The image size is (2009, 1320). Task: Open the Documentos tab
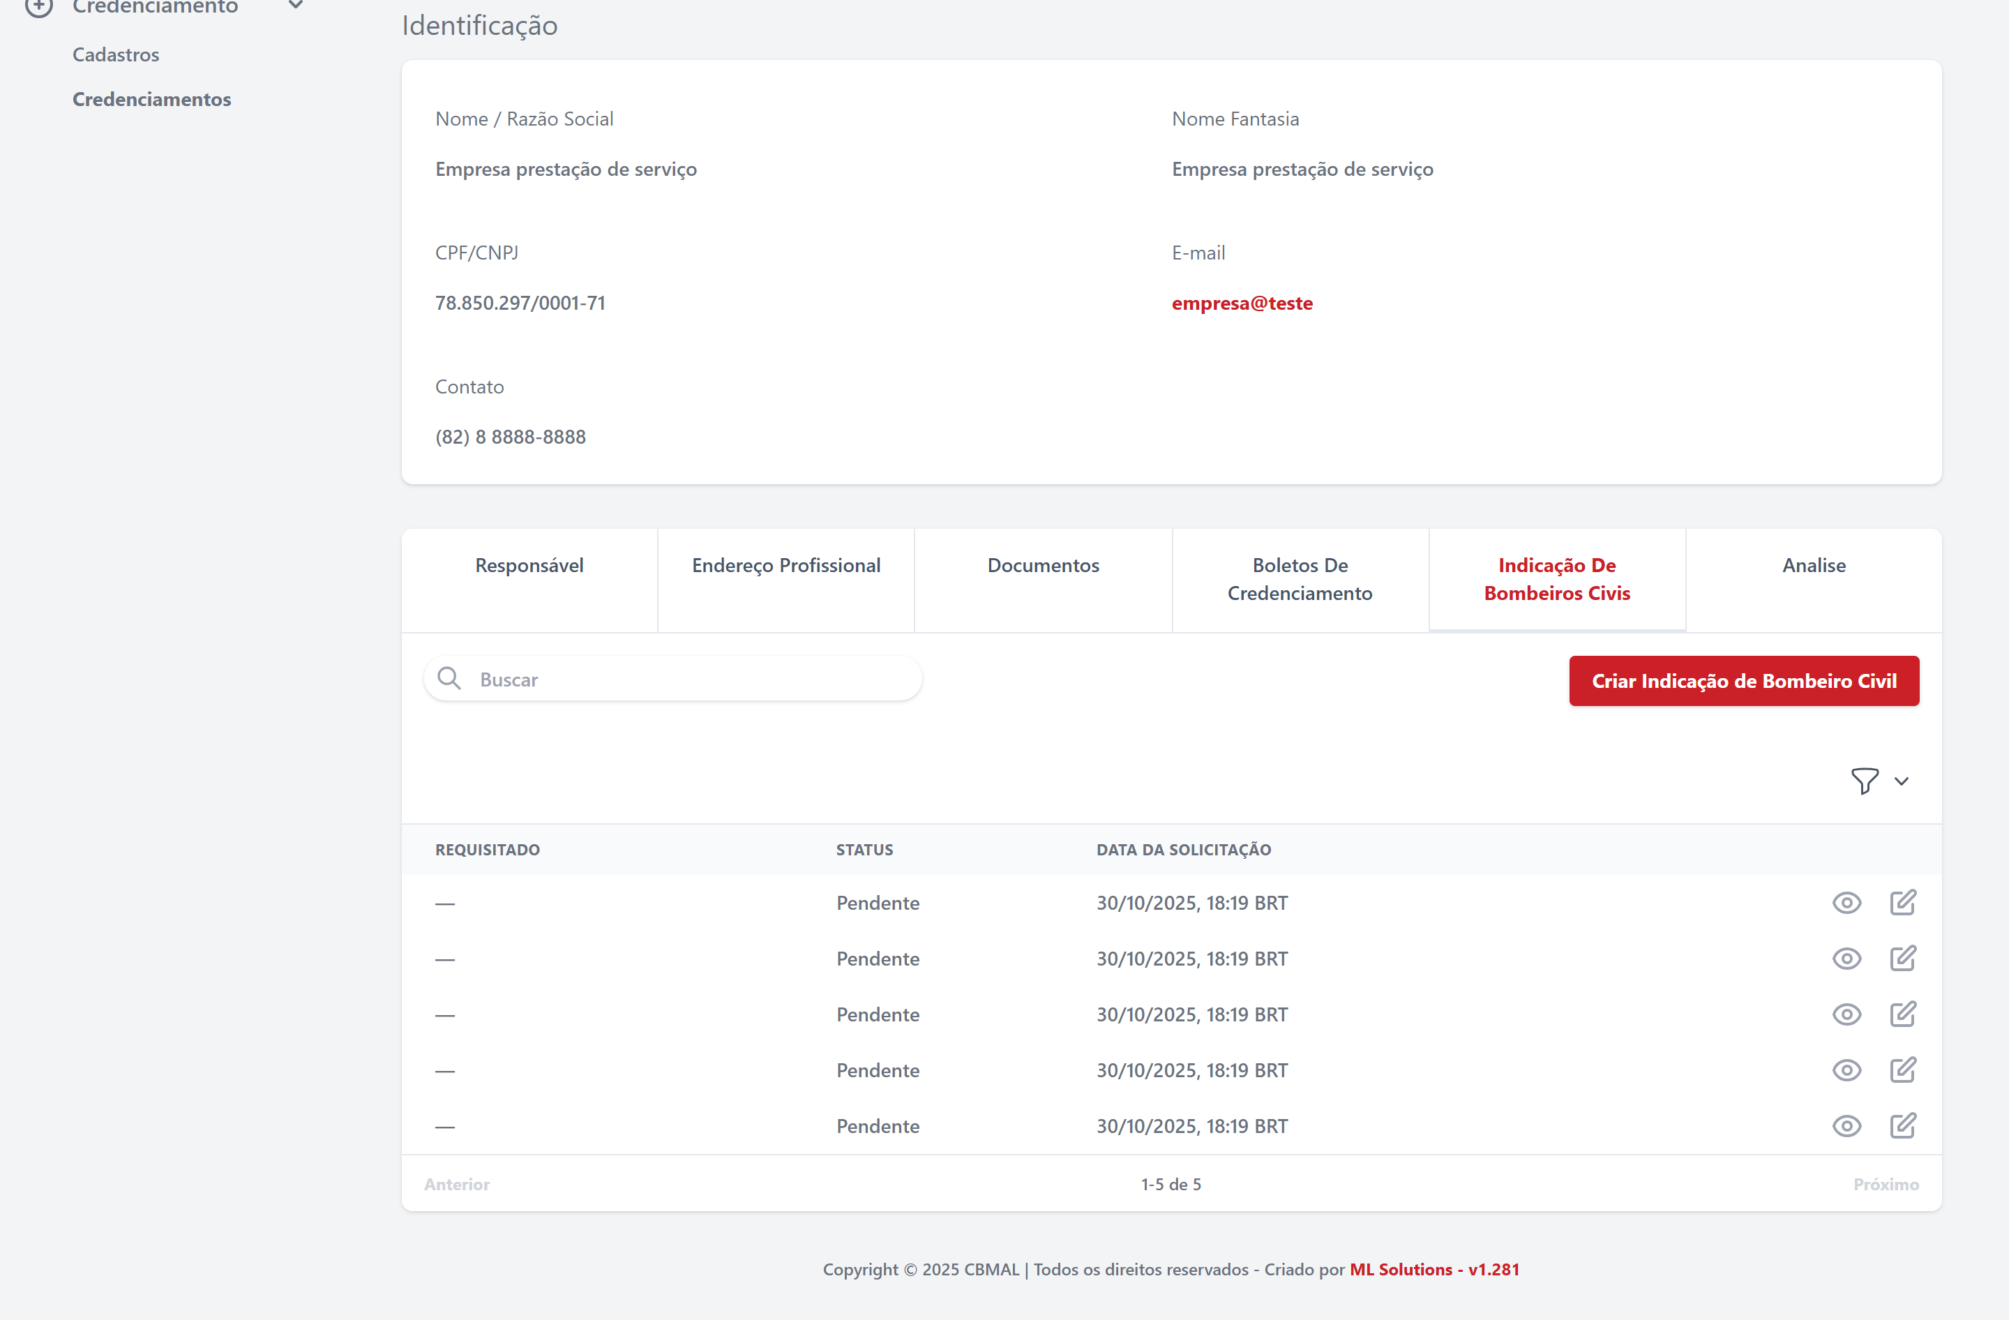click(1042, 566)
